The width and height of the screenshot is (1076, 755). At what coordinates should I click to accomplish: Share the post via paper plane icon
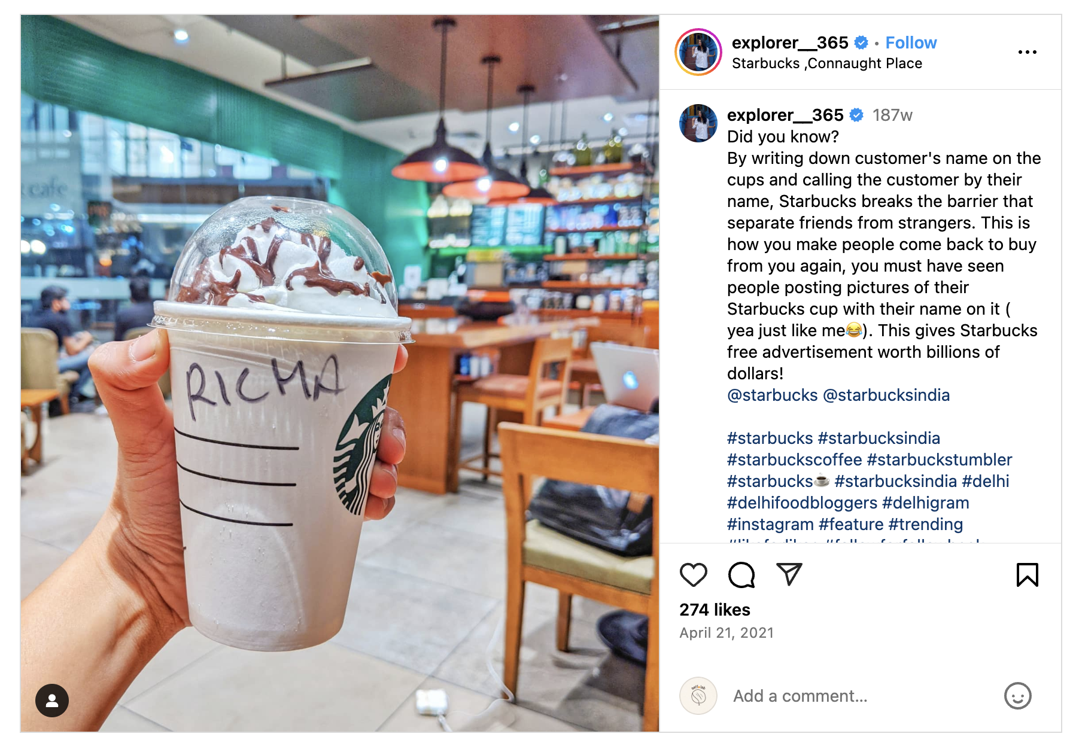(789, 574)
